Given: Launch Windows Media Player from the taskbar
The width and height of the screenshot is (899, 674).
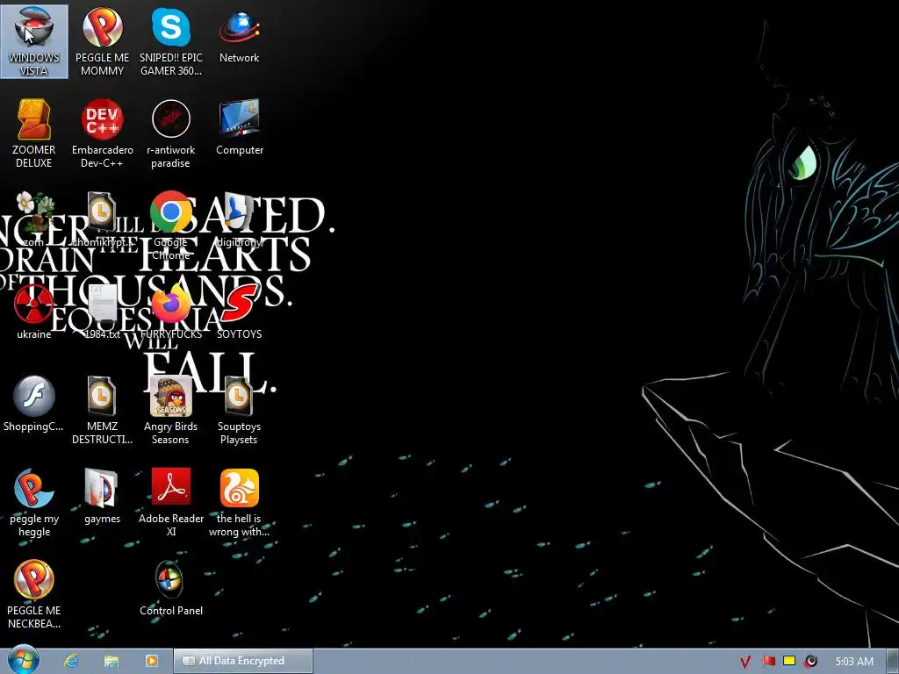Looking at the screenshot, I should coord(151,661).
